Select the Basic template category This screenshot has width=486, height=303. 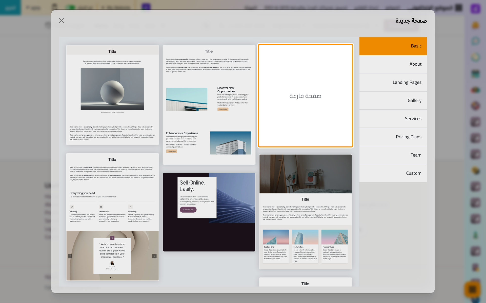[393, 46]
